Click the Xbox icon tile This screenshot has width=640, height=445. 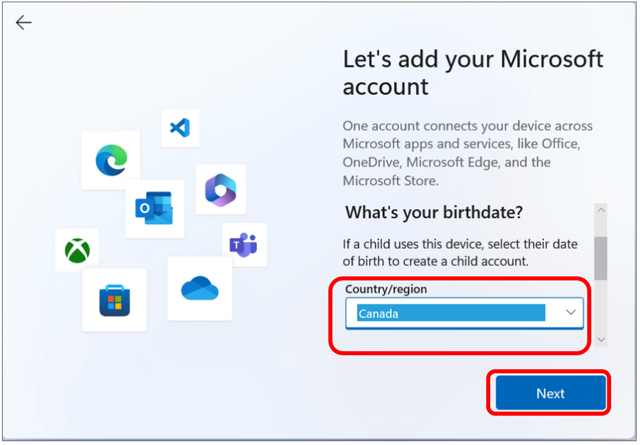pos(77,250)
